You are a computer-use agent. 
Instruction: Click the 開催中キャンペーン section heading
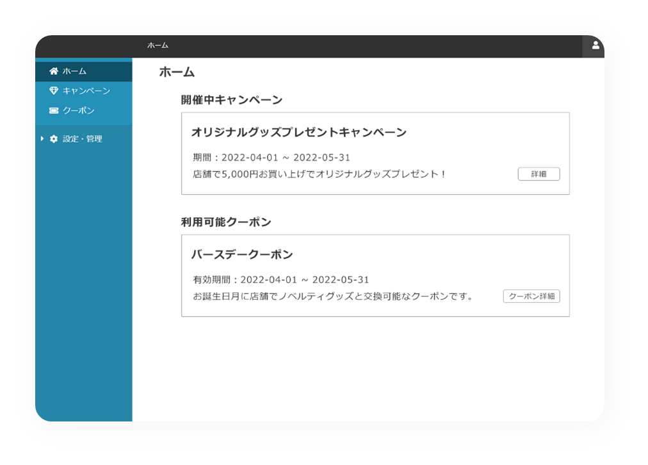[232, 100]
